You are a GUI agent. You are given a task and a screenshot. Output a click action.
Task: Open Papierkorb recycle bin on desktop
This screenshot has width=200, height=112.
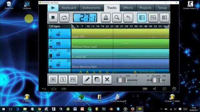(9, 5)
